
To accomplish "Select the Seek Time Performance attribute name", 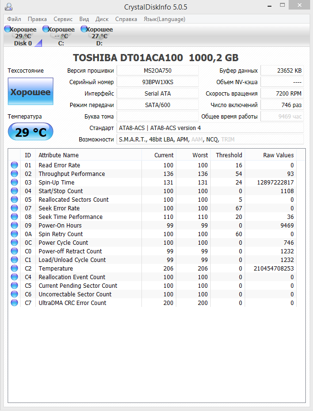I will click(71, 217).
